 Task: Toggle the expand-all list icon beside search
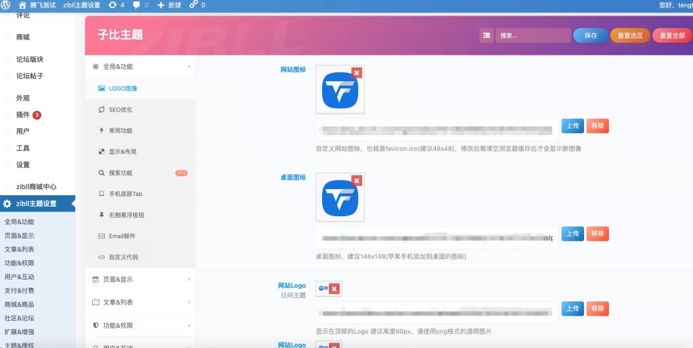(x=486, y=36)
